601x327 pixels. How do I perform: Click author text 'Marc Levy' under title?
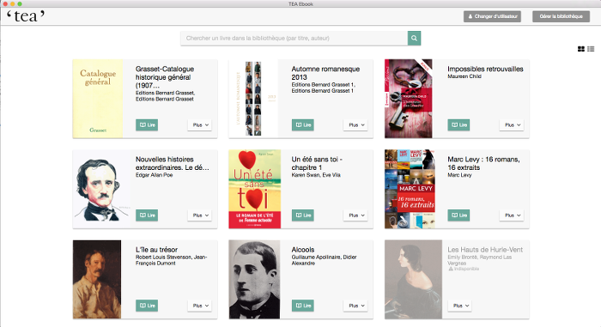coord(459,175)
